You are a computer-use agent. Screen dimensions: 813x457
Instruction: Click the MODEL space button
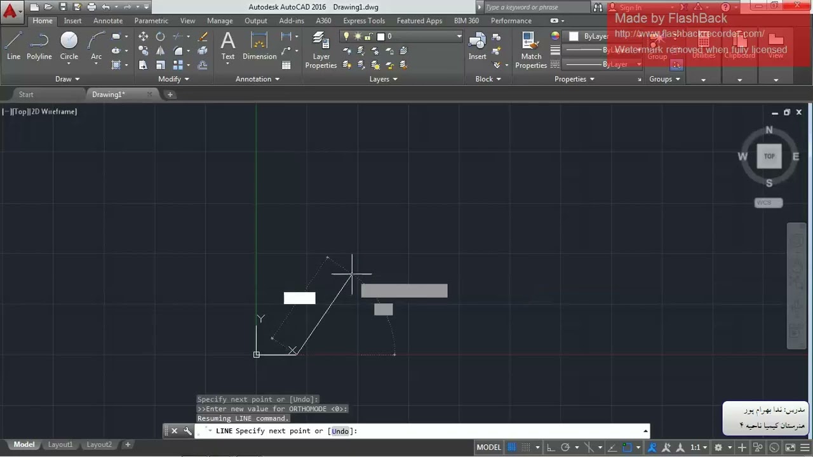pos(489,447)
